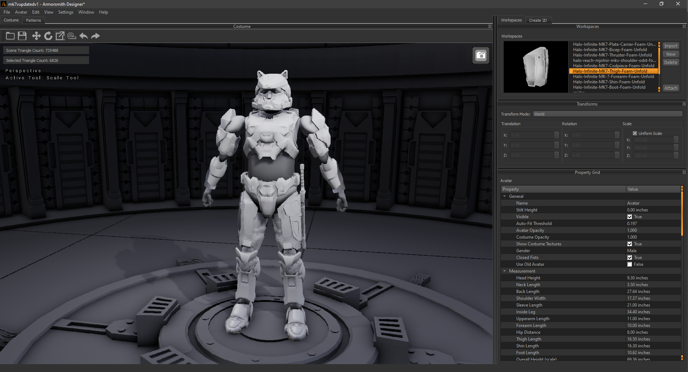
Task: Click the Costume Opacity value 1.000
Action: pos(632,237)
